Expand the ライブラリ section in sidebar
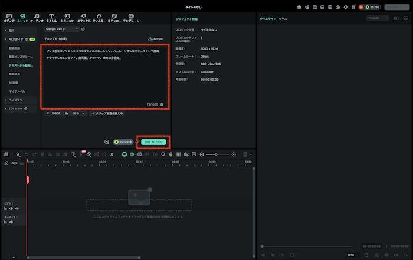 [15, 100]
